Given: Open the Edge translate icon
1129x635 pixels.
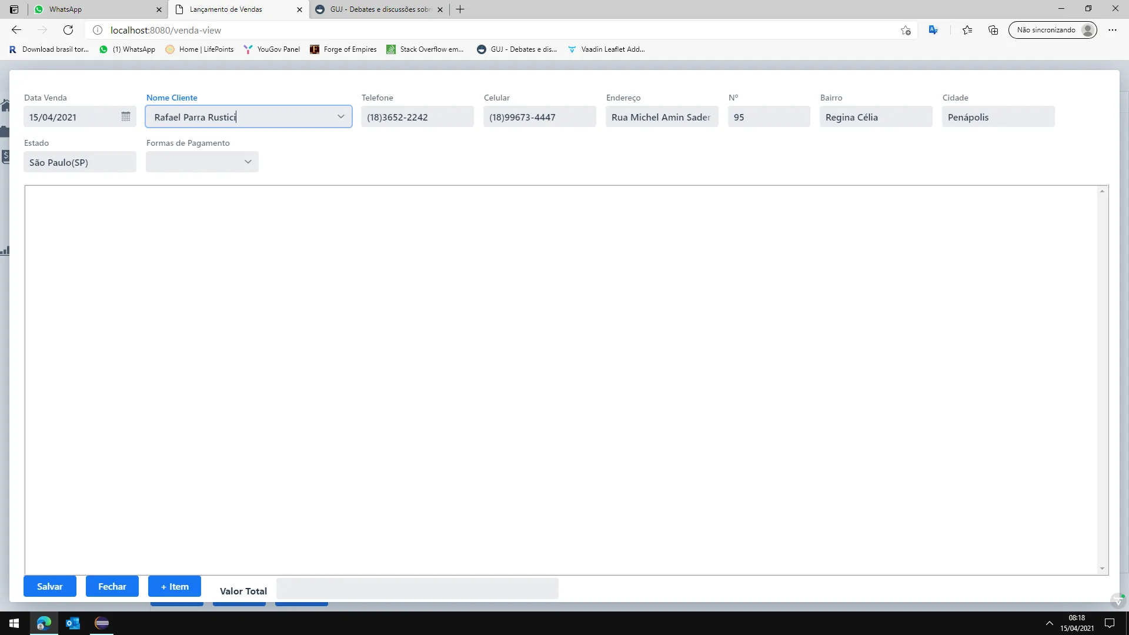Looking at the screenshot, I should tap(933, 30).
